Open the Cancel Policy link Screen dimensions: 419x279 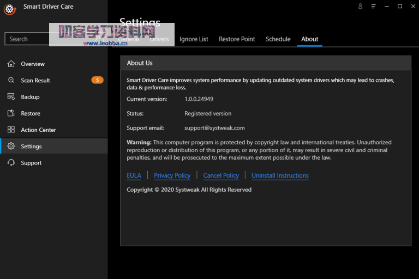(221, 175)
